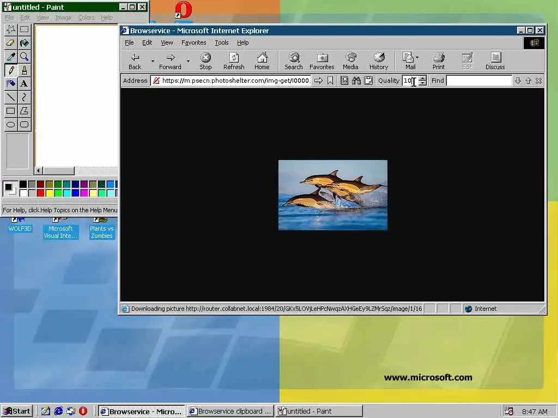Decrease Quality using the stepper down arrow

click(x=422, y=83)
